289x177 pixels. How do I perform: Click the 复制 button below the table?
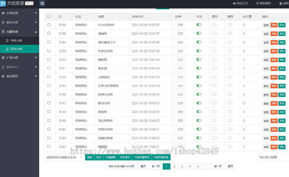click(x=90, y=157)
